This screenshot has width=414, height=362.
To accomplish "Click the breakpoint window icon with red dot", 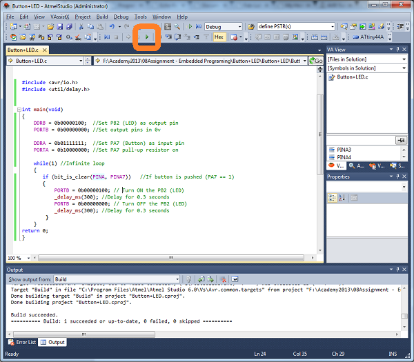I will pos(234,37).
